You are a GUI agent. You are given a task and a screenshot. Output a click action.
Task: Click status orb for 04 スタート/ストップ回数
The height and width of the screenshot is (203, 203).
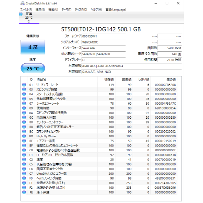24,94
